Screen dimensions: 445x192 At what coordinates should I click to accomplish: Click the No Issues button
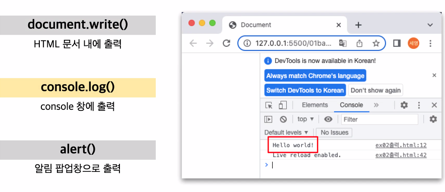(x=334, y=133)
